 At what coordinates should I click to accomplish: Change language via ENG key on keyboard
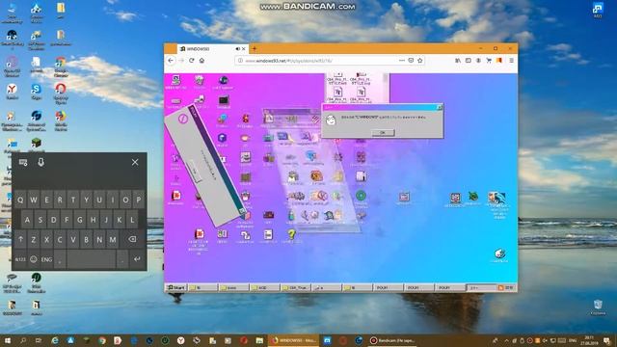point(46,259)
